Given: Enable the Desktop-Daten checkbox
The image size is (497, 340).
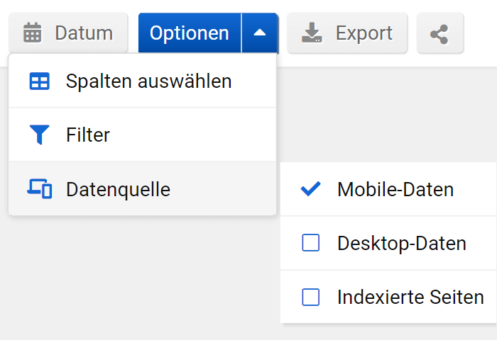Looking at the screenshot, I should click(311, 243).
